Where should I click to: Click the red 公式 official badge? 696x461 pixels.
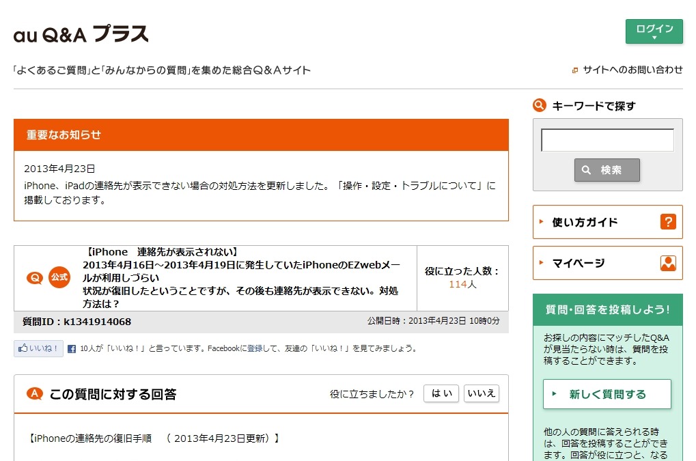(58, 278)
